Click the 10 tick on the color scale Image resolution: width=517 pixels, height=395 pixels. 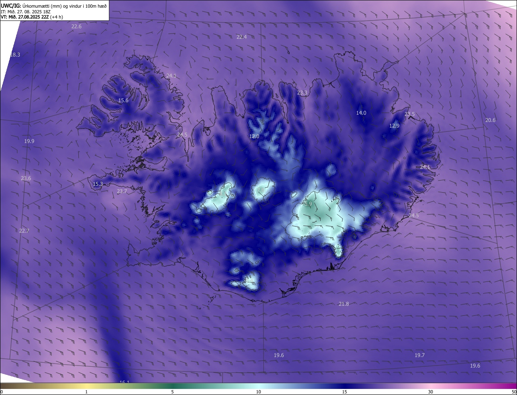258,392
